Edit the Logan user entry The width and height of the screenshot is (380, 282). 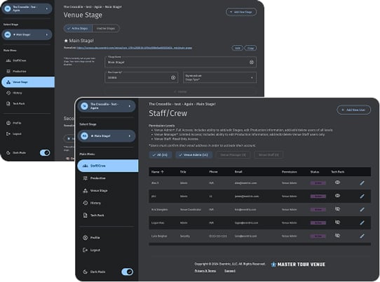pos(362,222)
